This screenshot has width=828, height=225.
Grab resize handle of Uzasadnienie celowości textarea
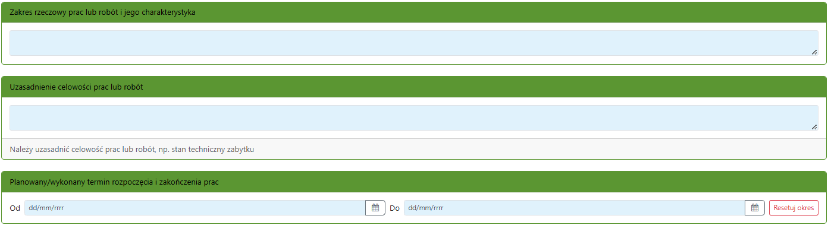814,126
